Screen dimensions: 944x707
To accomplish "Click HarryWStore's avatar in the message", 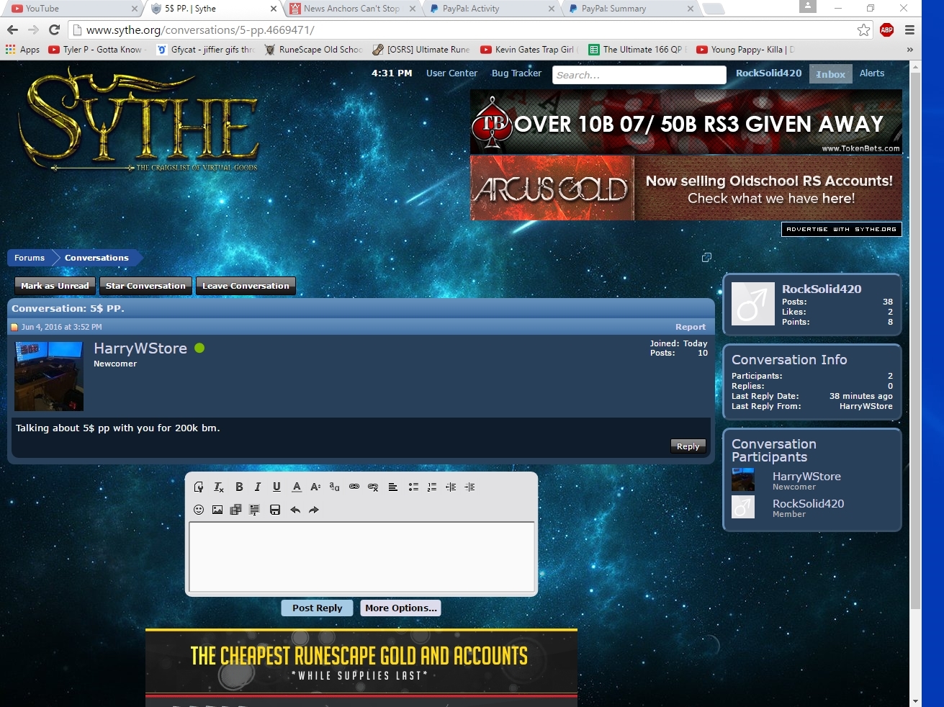I will (49, 377).
